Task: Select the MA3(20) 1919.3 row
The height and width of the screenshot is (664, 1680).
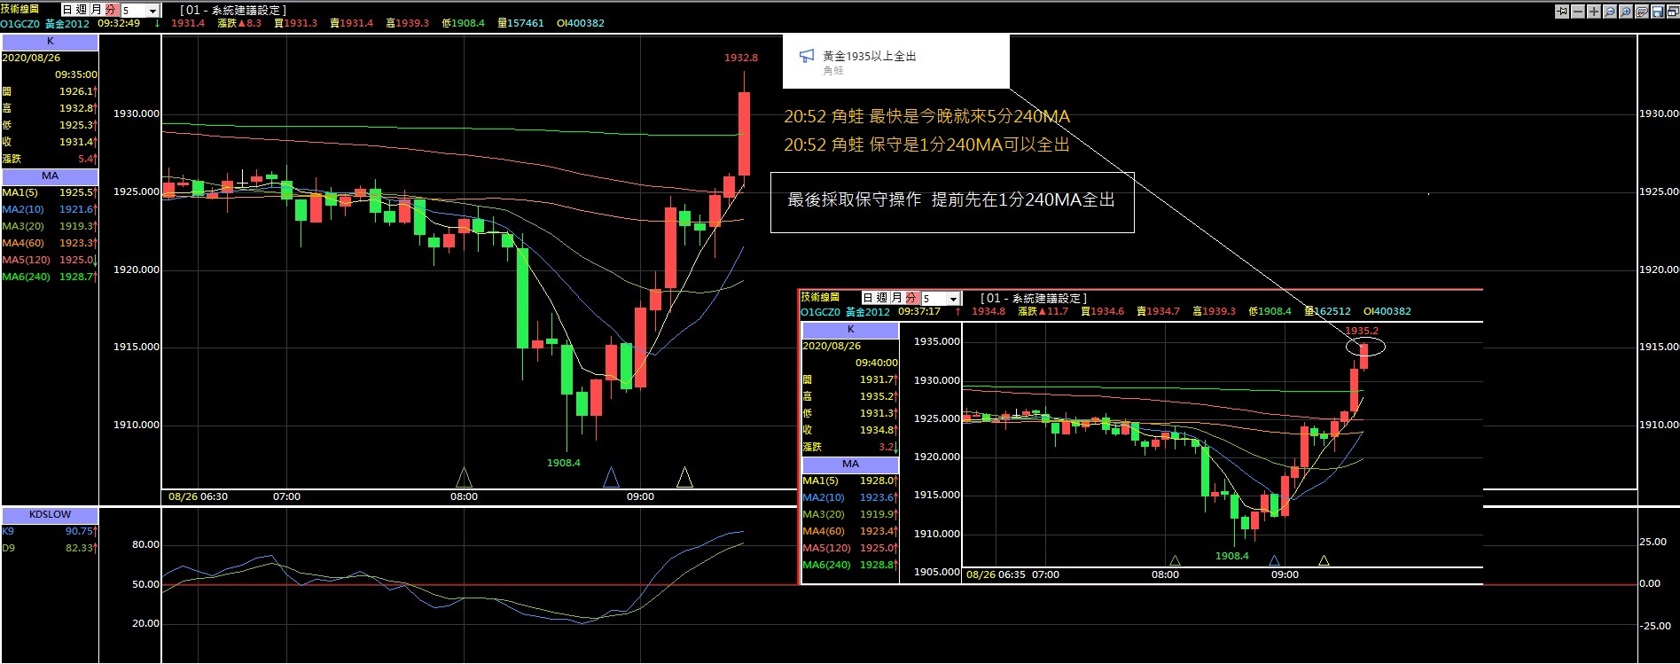Action: (x=50, y=226)
